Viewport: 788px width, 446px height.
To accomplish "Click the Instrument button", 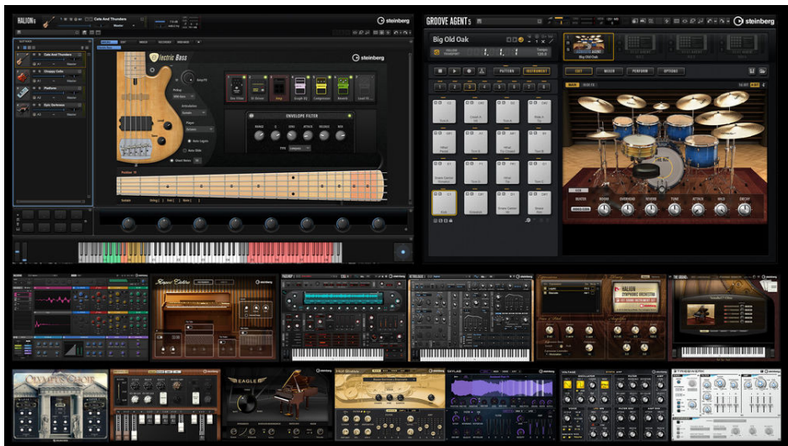I will 537,71.
